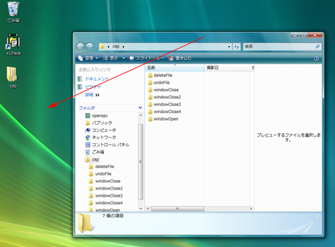
Task: Select コントロール パネル in the folder tree
Action: click(x=111, y=145)
